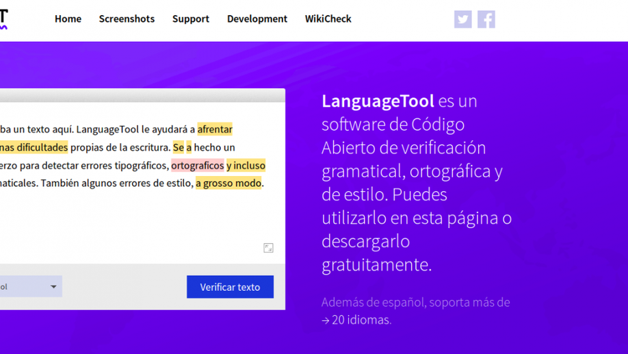Click the highlighted word ortograficos
This screenshot has width=628, height=354.
(x=198, y=165)
